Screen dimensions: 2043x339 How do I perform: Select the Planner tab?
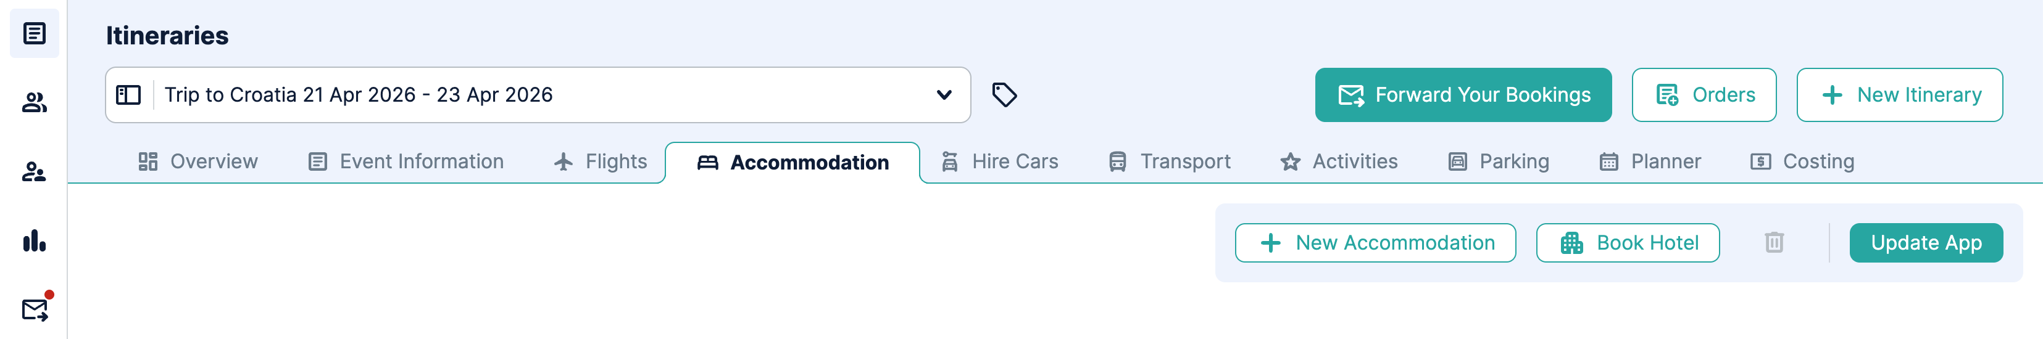click(1650, 161)
